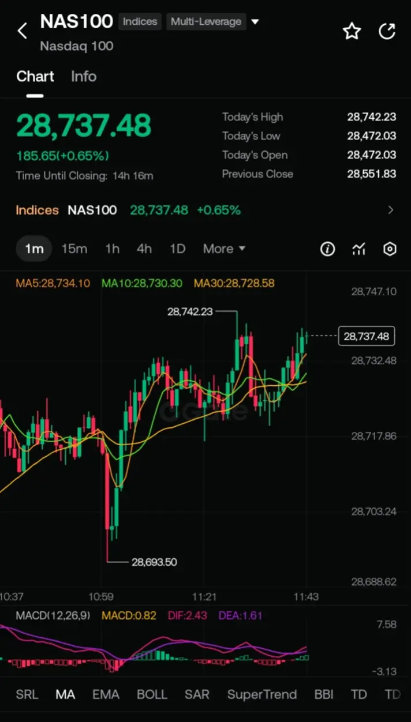Switch to the Info tab
Image resolution: width=411 pixels, height=722 pixels.
pos(84,77)
